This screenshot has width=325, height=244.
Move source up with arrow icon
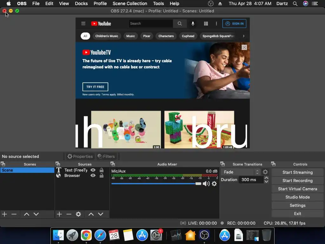[x=91, y=214]
